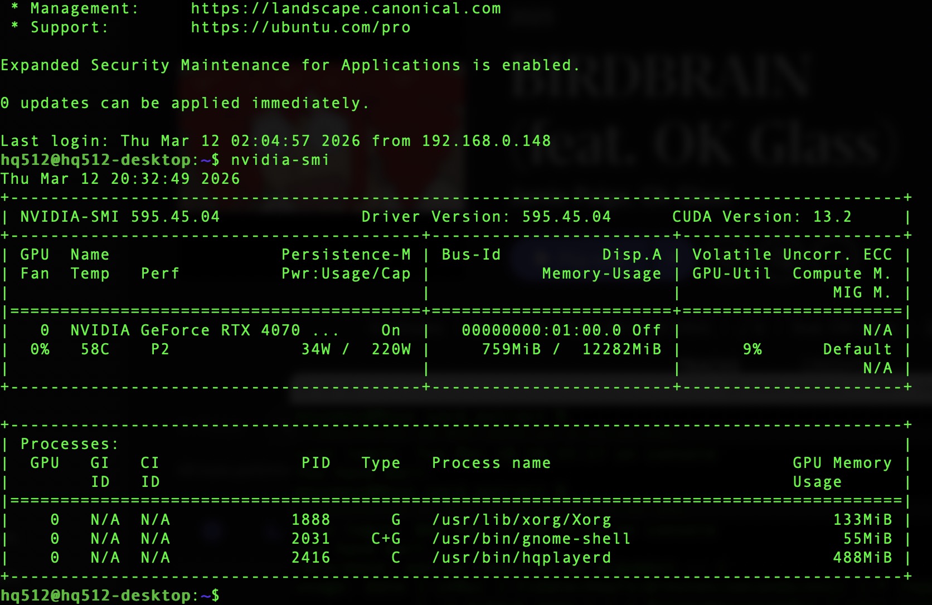The height and width of the screenshot is (605, 932).
Task: Click the /usr/bin/gnome-shell process name
Action: tap(531, 539)
